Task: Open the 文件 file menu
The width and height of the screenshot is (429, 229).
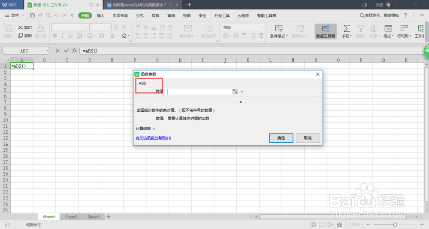Action: tap(14, 15)
